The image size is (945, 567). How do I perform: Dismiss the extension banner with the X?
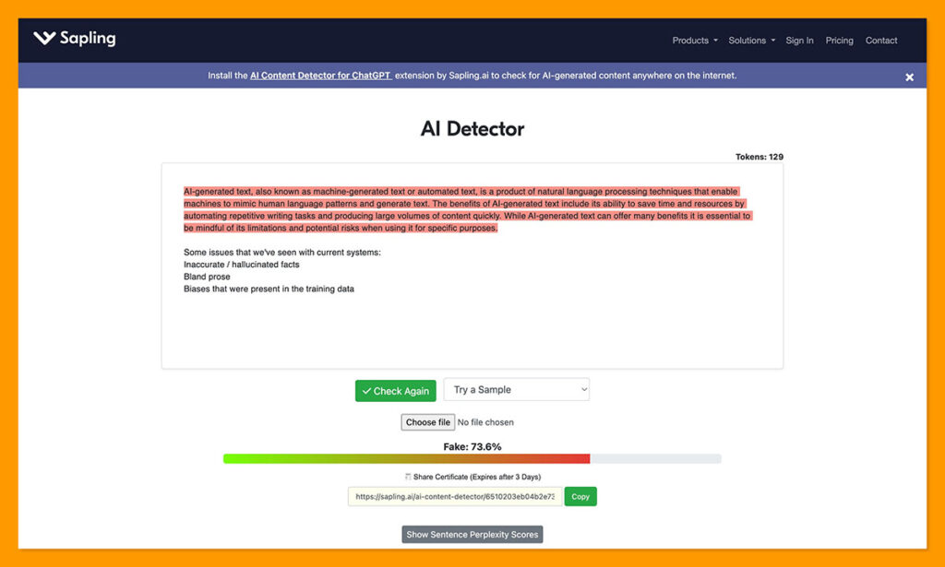[909, 77]
